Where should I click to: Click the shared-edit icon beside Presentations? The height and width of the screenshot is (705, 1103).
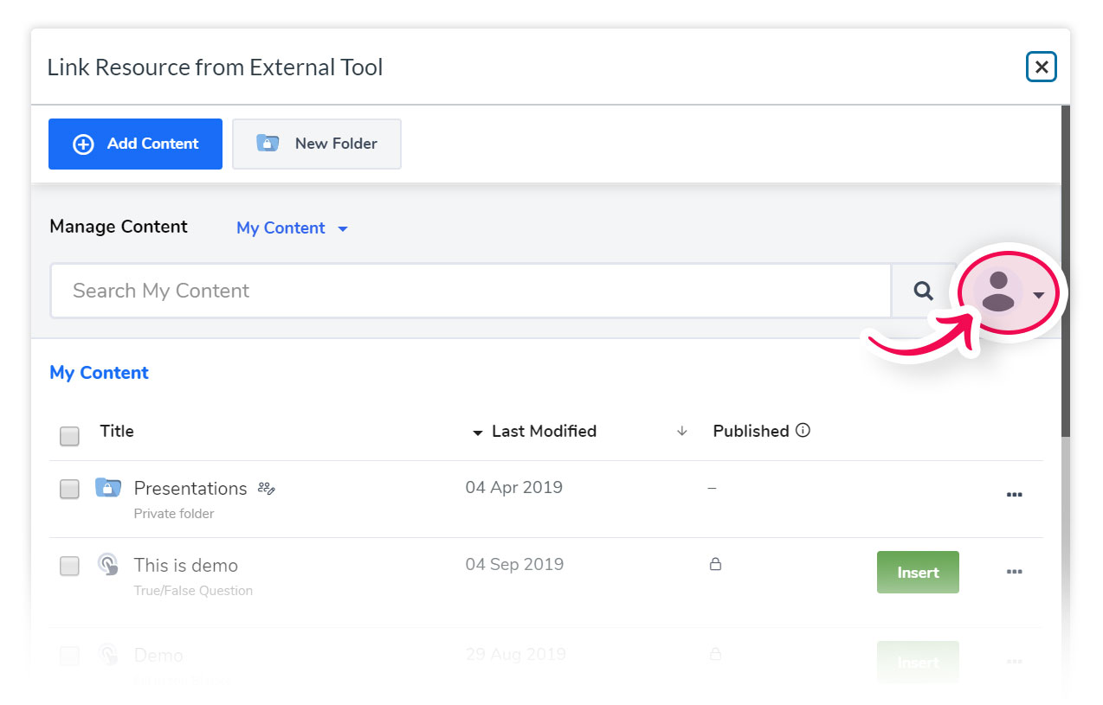click(x=267, y=490)
